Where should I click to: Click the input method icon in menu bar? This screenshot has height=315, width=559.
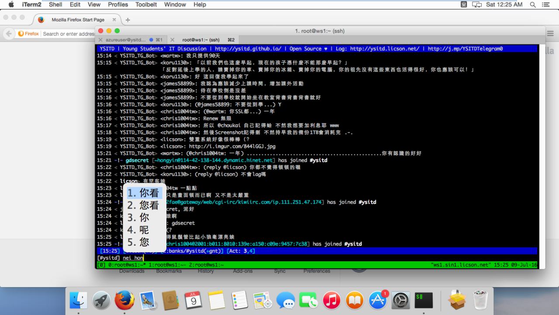[464, 4]
